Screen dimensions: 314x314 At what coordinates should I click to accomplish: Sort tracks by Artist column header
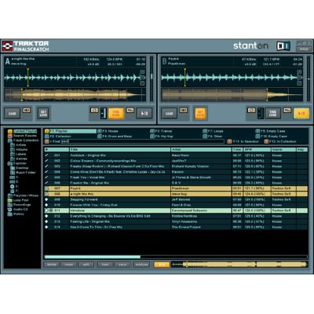click(201, 150)
